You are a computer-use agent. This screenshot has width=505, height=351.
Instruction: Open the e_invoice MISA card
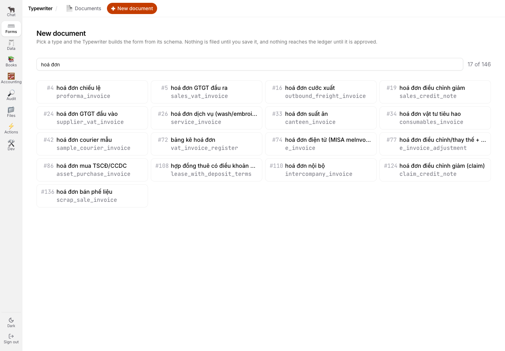(x=321, y=144)
